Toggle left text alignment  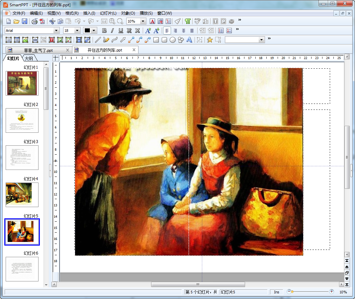[167, 31]
